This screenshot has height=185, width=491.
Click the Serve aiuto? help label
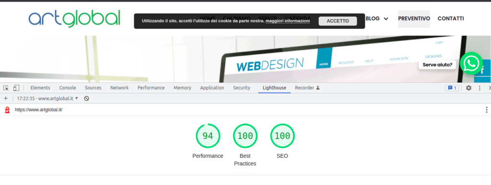(437, 65)
